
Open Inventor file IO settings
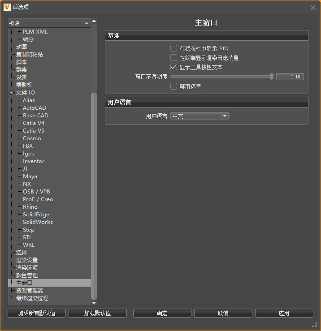34,161
